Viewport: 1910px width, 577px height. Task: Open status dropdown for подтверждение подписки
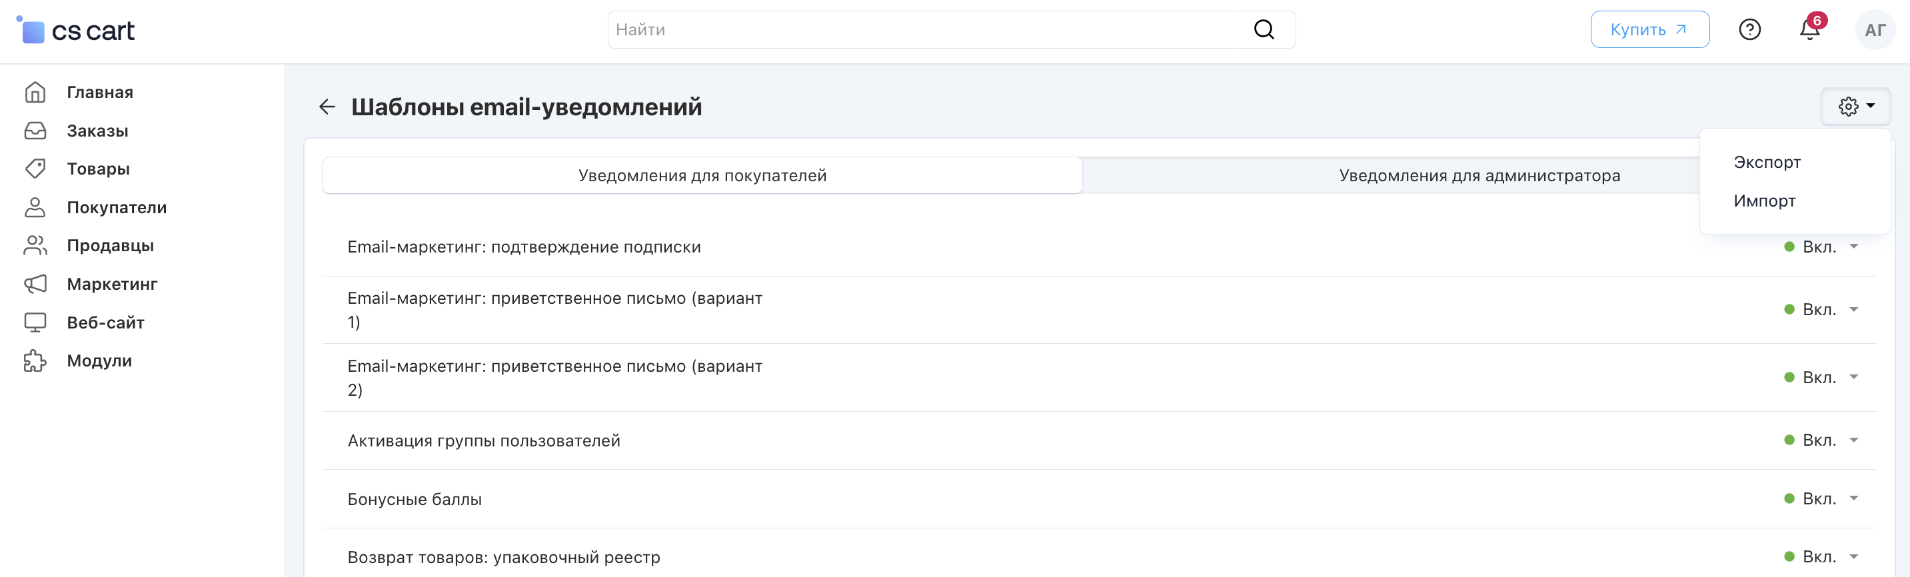click(x=1821, y=247)
